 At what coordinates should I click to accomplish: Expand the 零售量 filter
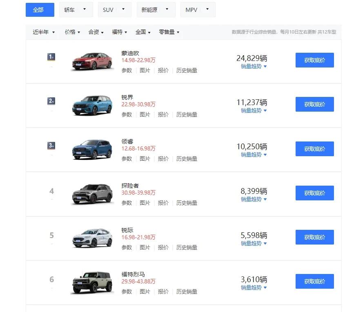click(x=169, y=32)
